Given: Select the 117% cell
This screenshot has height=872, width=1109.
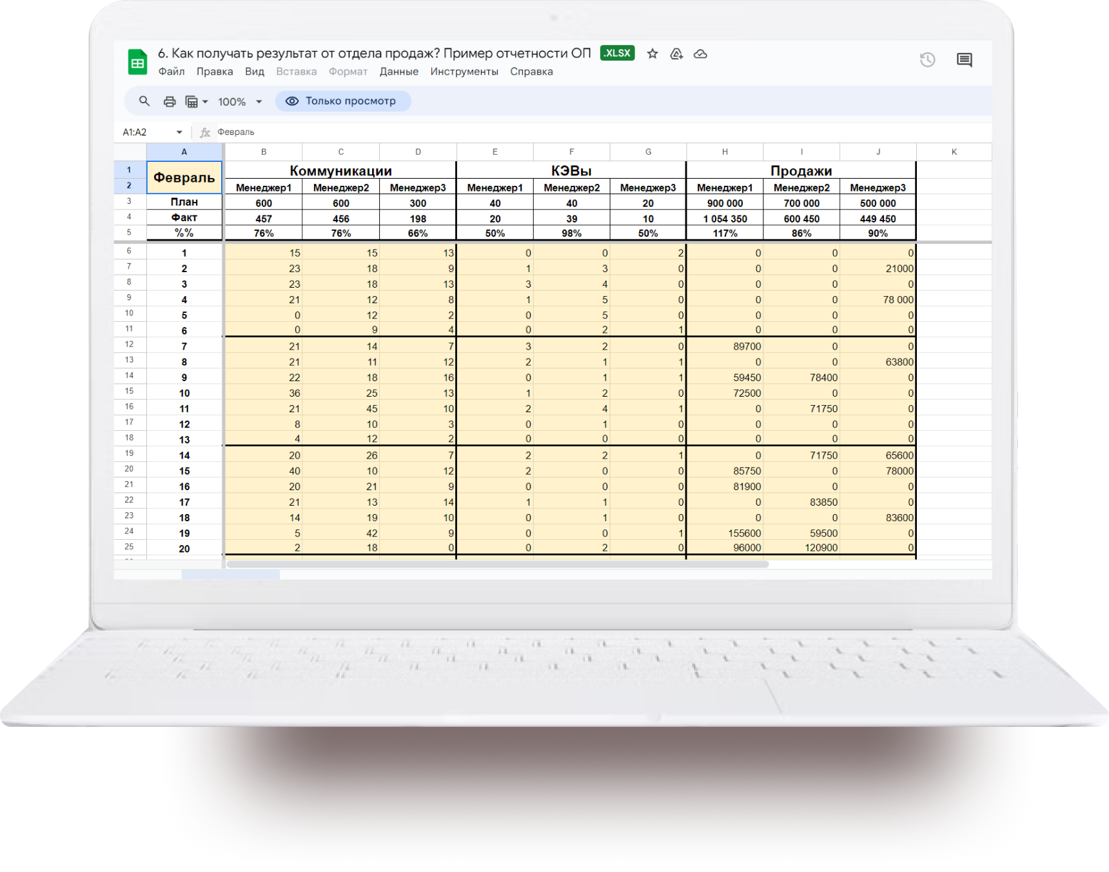Looking at the screenshot, I should (x=725, y=233).
